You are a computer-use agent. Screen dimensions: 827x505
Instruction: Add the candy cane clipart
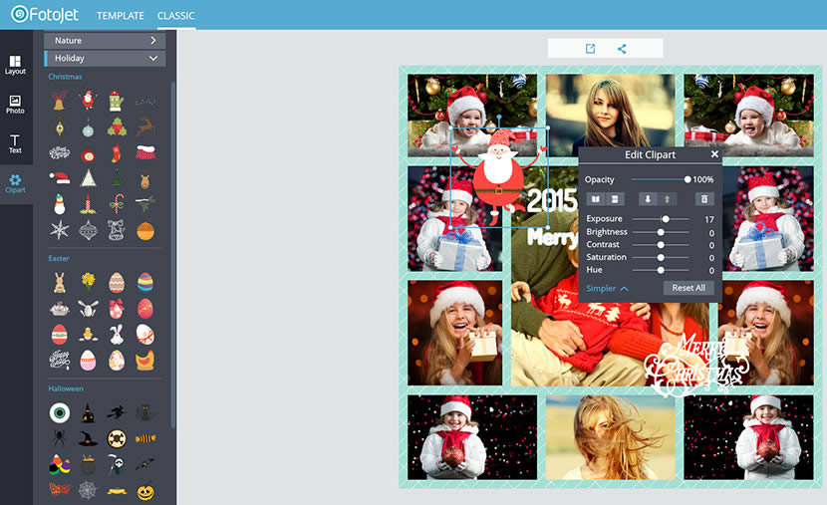[117, 204]
